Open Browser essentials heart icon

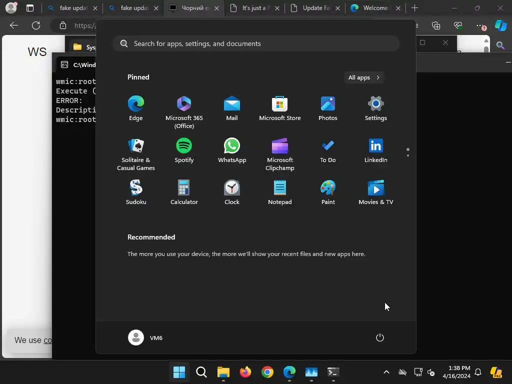click(458, 25)
